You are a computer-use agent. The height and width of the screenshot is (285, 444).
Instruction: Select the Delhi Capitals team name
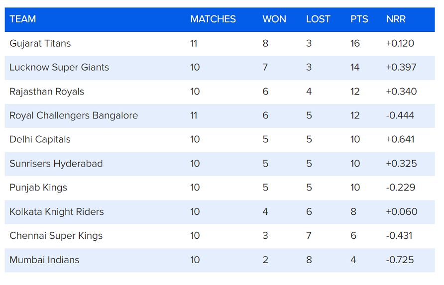[x=40, y=139]
